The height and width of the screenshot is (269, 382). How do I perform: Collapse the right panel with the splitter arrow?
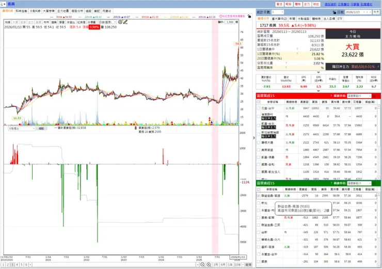coord(254,138)
